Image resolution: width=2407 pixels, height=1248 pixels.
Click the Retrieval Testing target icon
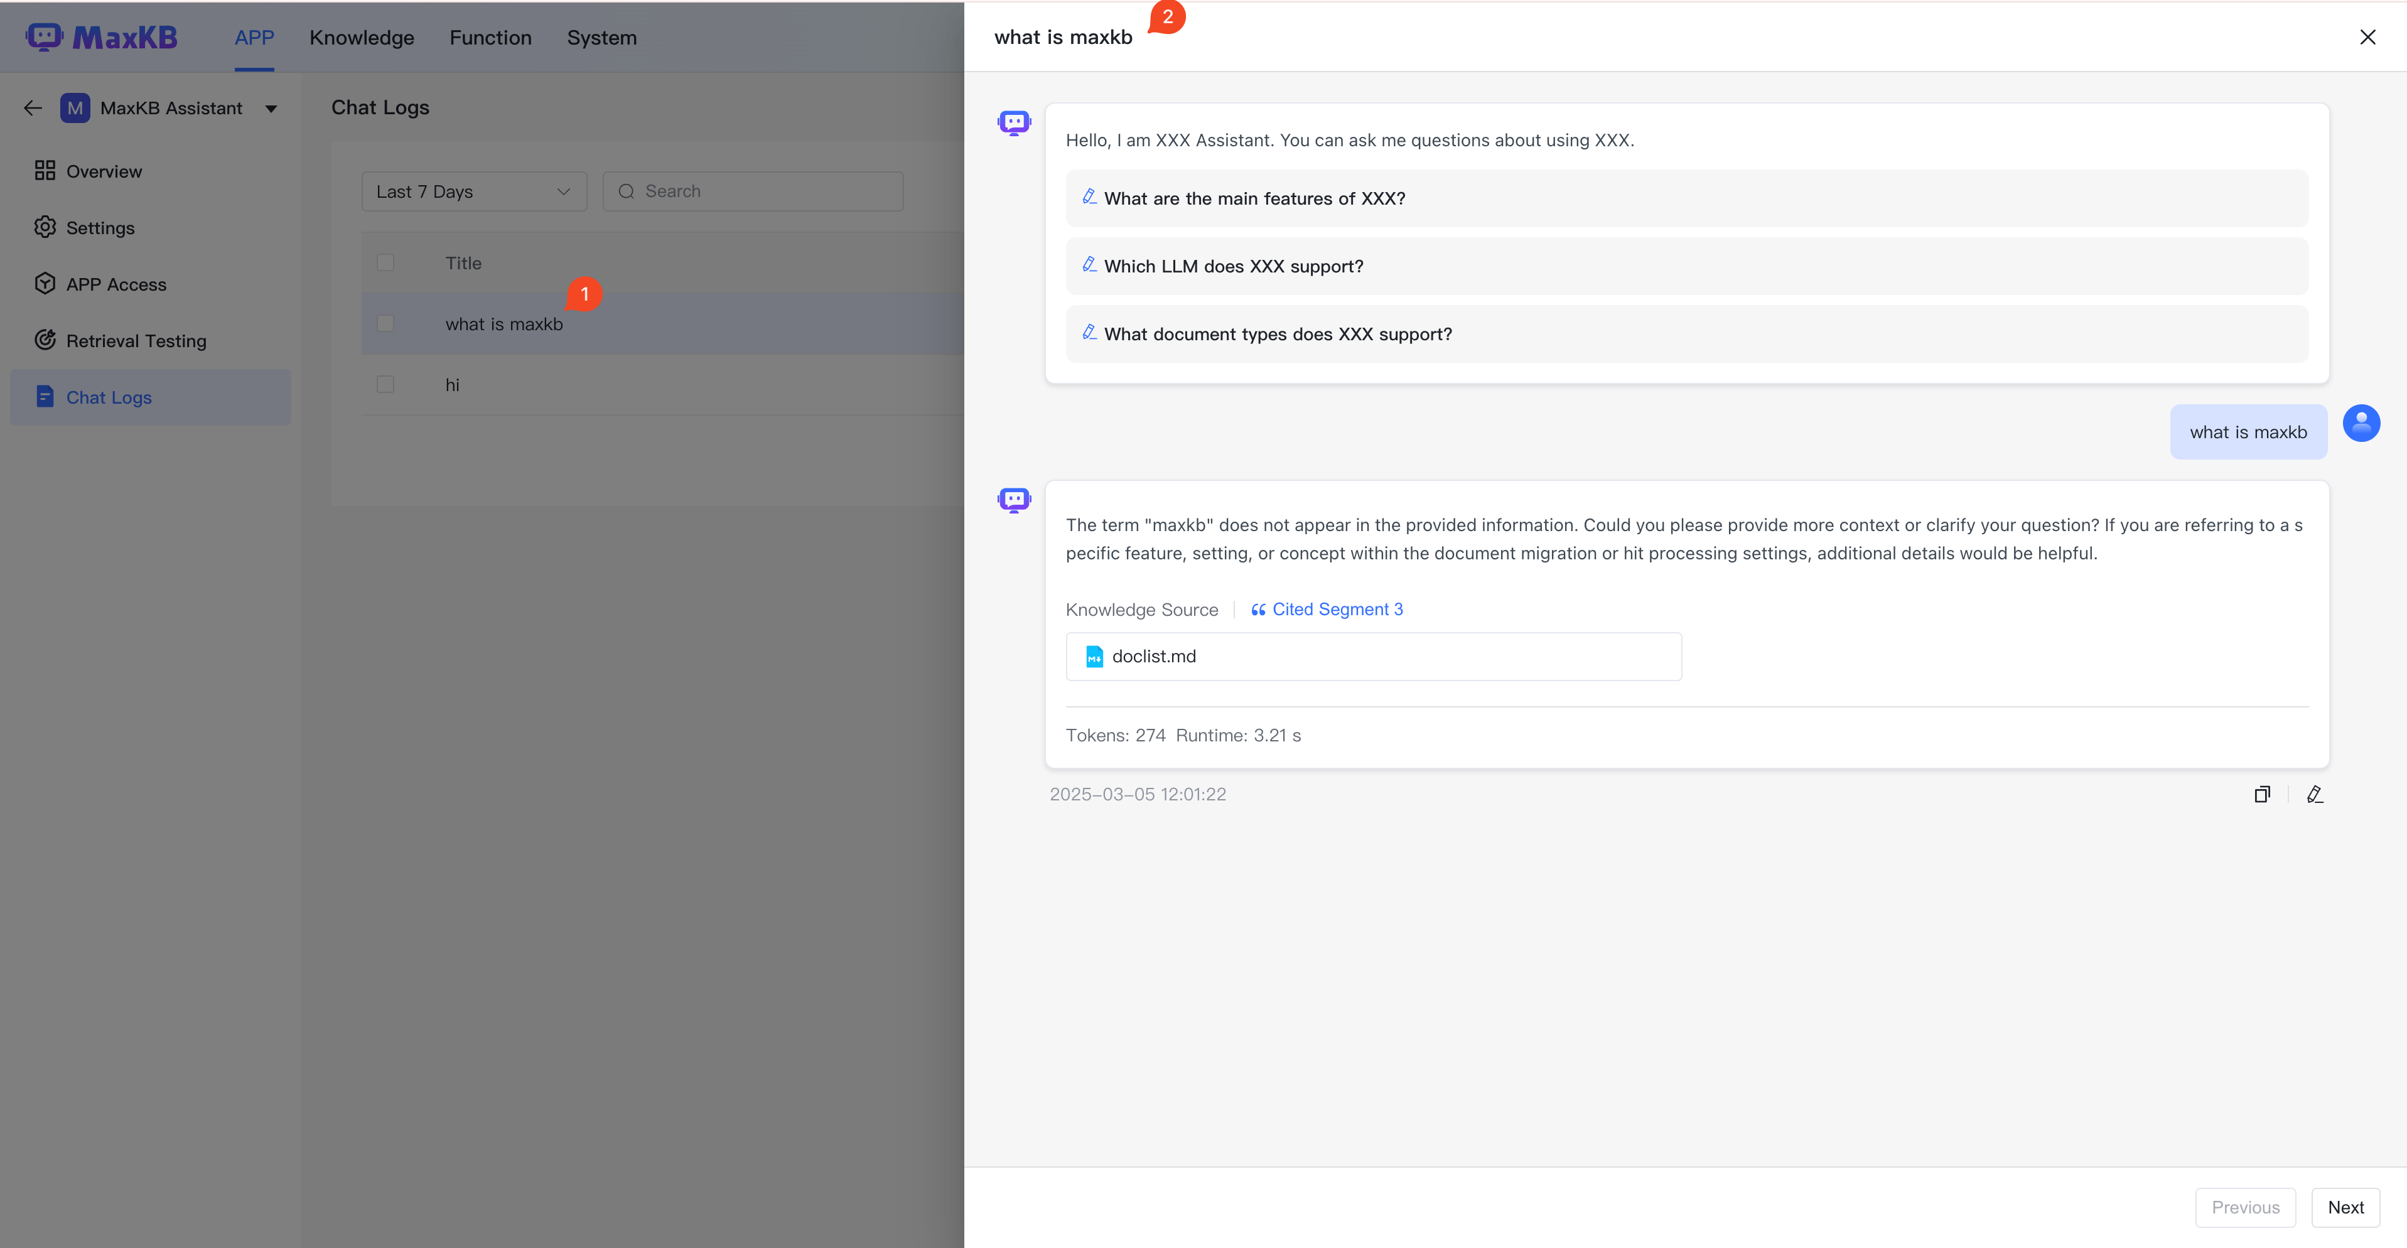[45, 340]
